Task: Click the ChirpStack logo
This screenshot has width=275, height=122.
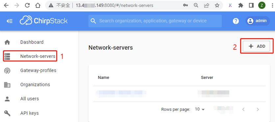Action: pyautogui.click(x=43, y=21)
